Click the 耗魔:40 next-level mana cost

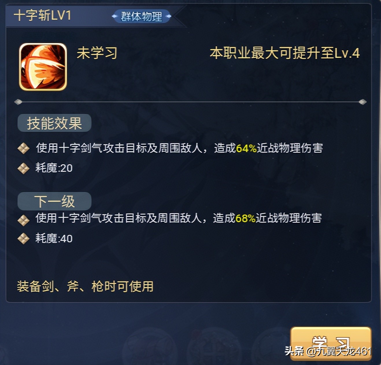coord(54,239)
